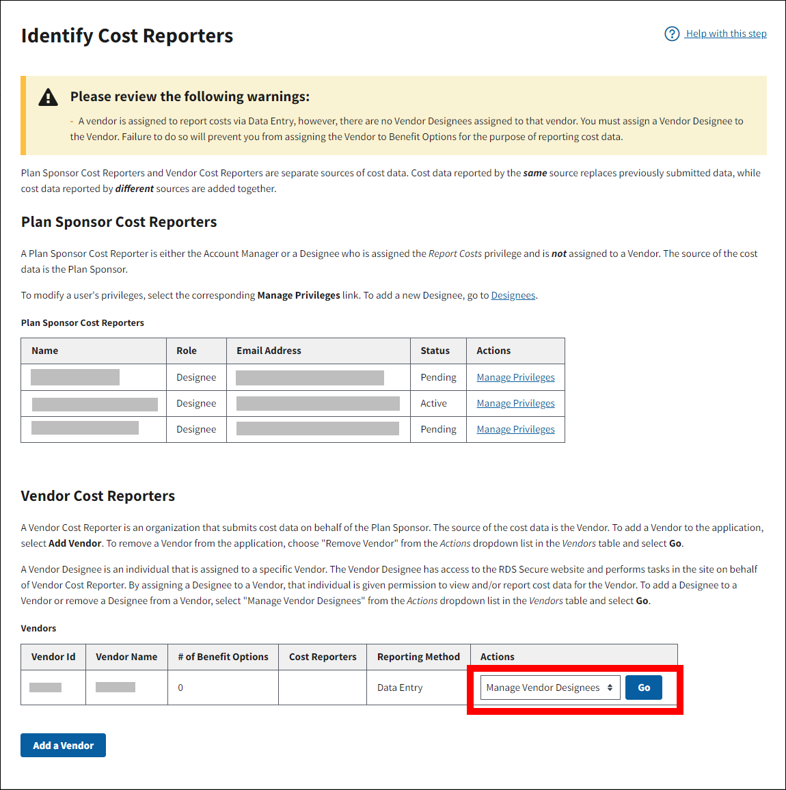This screenshot has width=786, height=790.
Task: Open the "Help with this step" link
Action: coord(726,33)
